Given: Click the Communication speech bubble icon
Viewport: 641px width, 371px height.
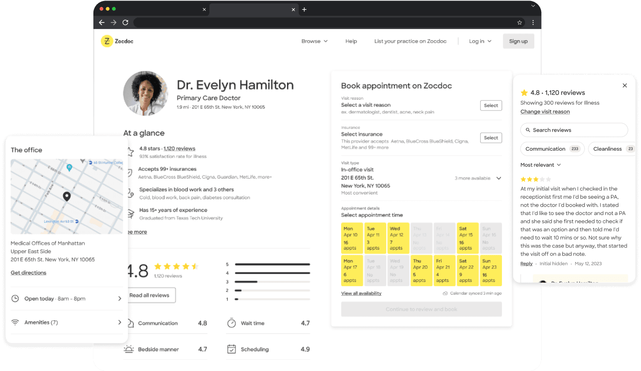Looking at the screenshot, I should tap(130, 323).
